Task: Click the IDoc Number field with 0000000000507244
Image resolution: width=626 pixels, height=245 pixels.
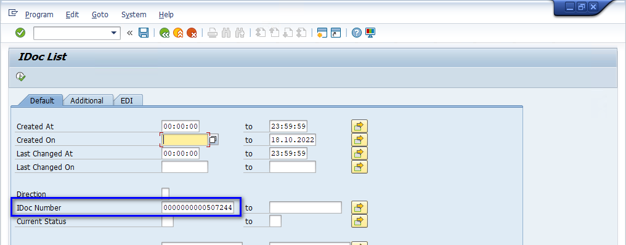Action: coord(198,207)
